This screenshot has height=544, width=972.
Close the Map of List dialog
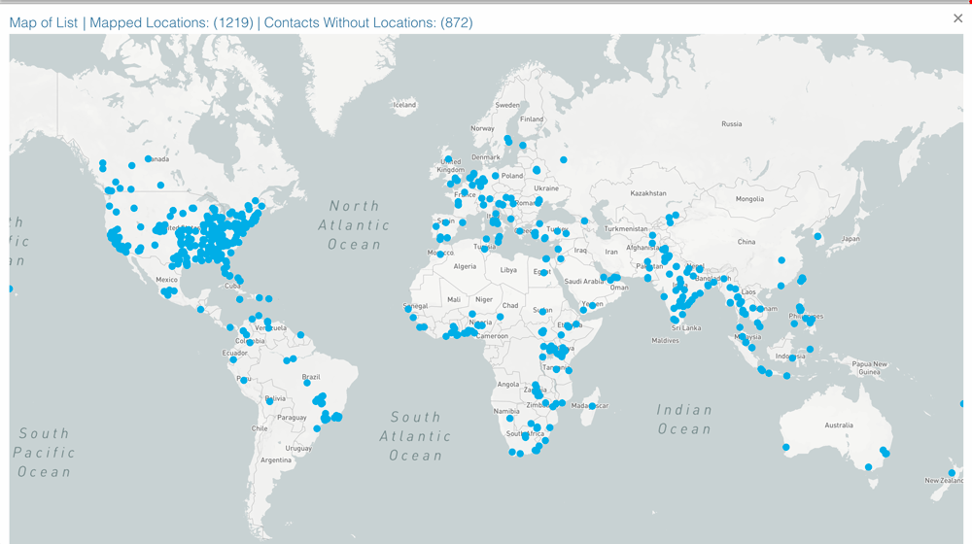(x=957, y=18)
